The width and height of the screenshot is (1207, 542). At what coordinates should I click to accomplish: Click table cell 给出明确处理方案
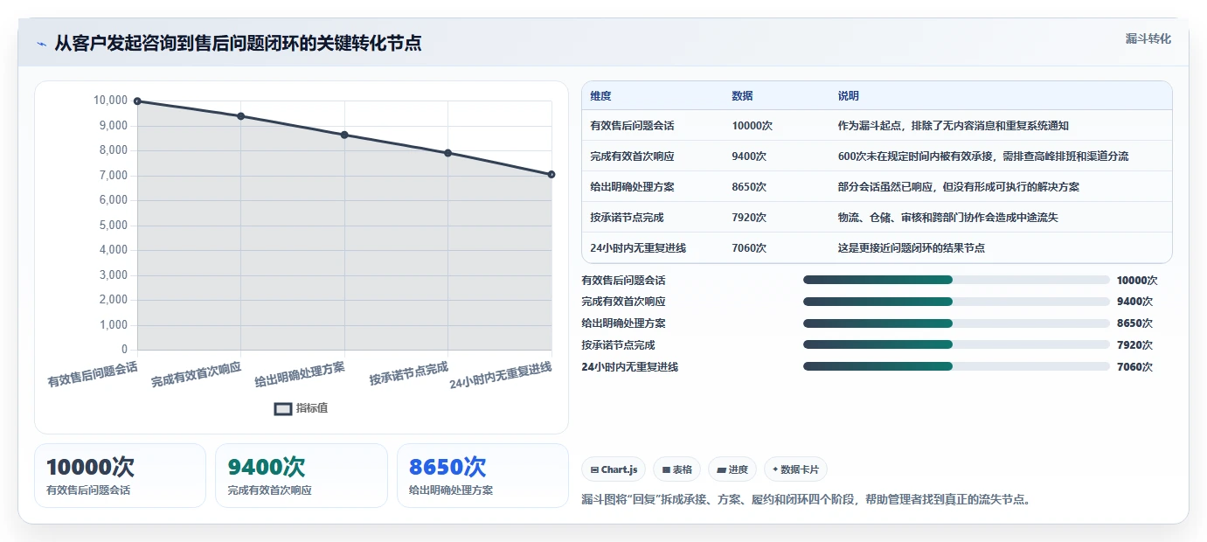point(632,187)
